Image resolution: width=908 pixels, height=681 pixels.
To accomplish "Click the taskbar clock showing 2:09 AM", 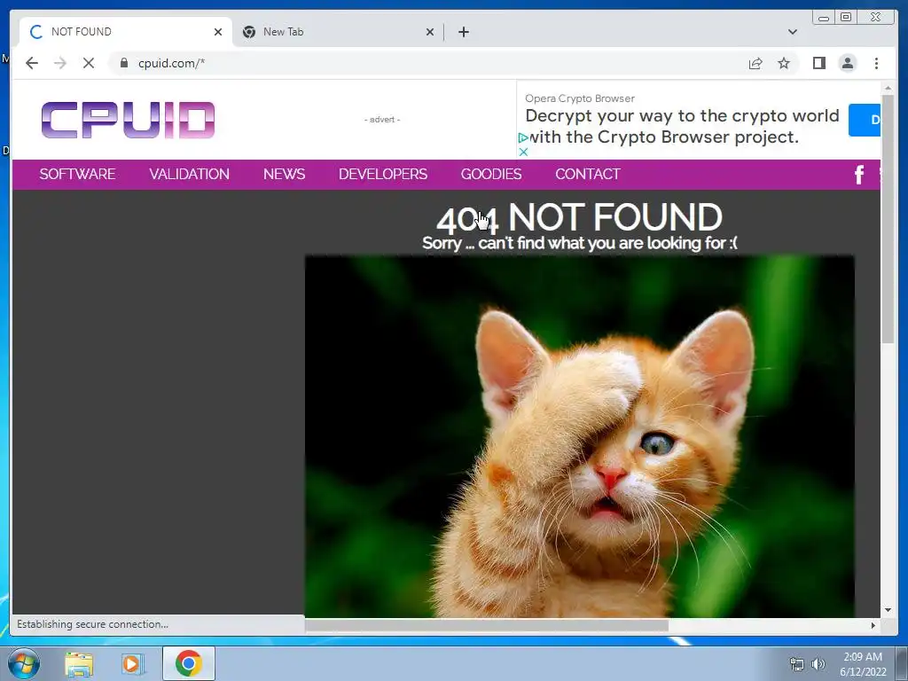I will point(863,663).
